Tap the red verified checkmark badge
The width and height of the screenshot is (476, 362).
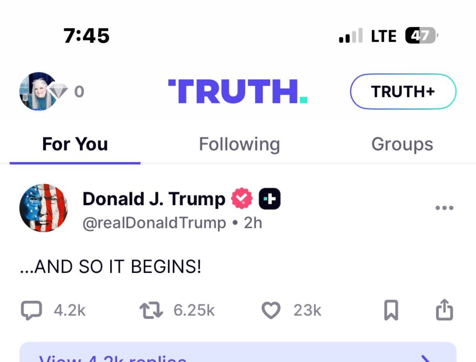coord(242,200)
